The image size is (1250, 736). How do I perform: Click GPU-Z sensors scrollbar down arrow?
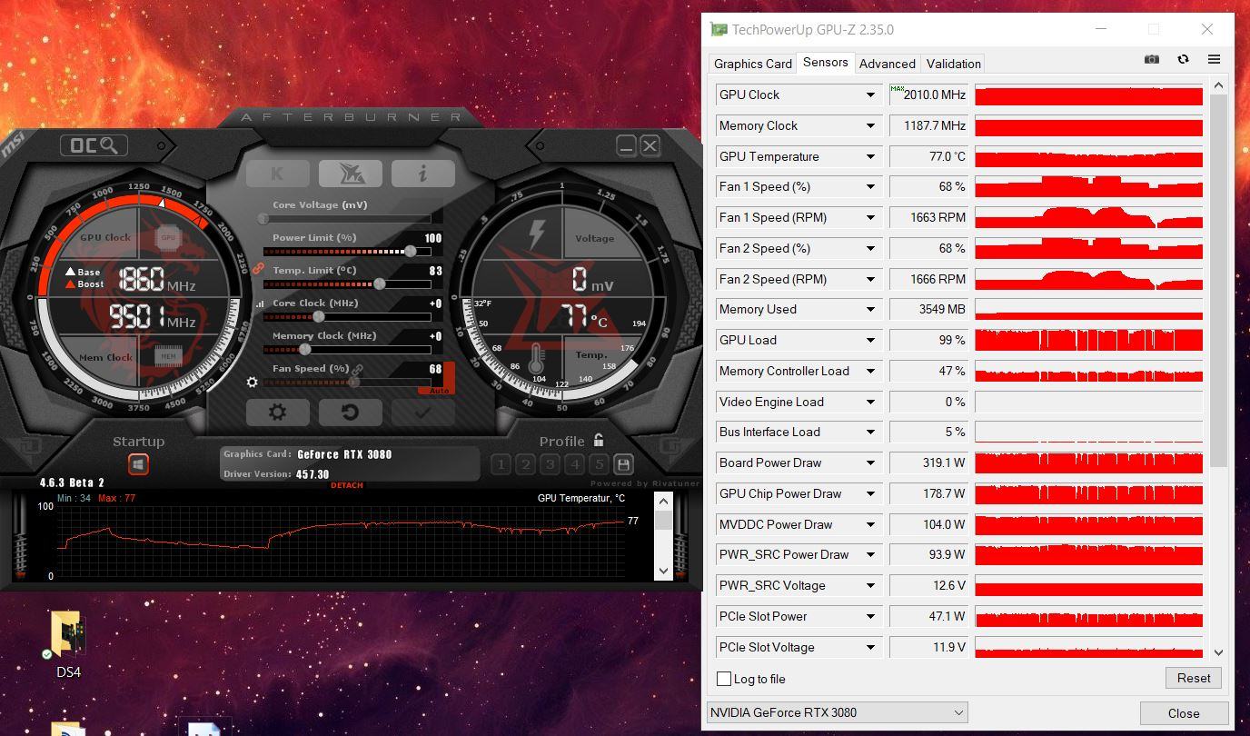pos(1218,652)
